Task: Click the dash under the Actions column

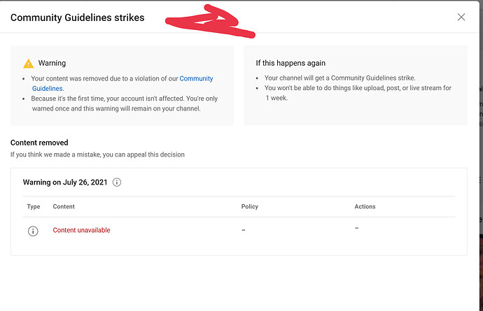Action: (x=356, y=229)
